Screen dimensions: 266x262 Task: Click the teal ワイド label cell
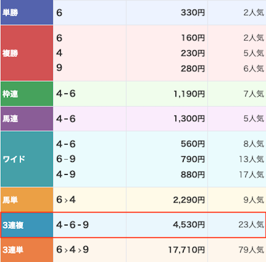pos(27,159)
